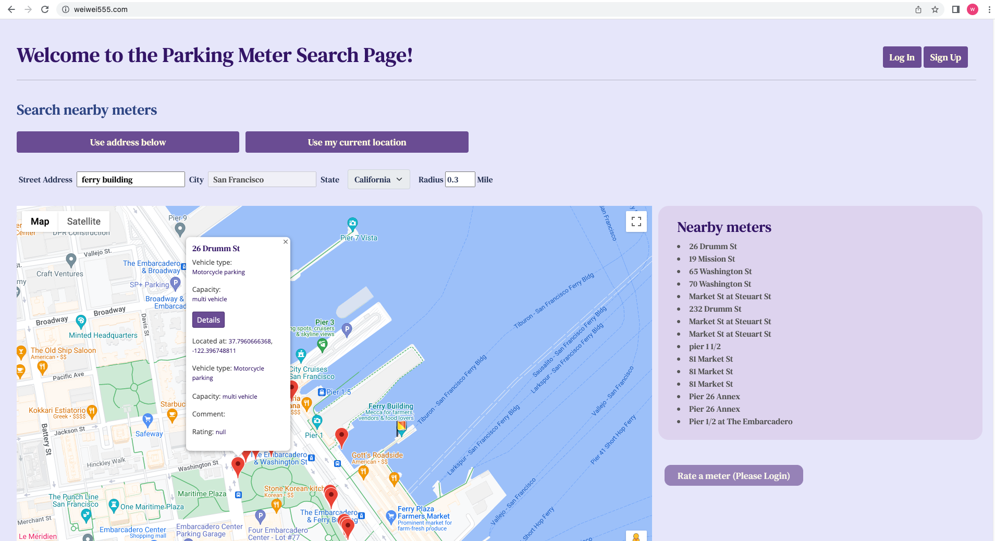The image size is (995, 541).
Task: Open the State dropdown showing California
Action: [378, 179]
